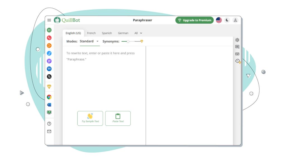Click the Paraphraser page title

[142, 20]
